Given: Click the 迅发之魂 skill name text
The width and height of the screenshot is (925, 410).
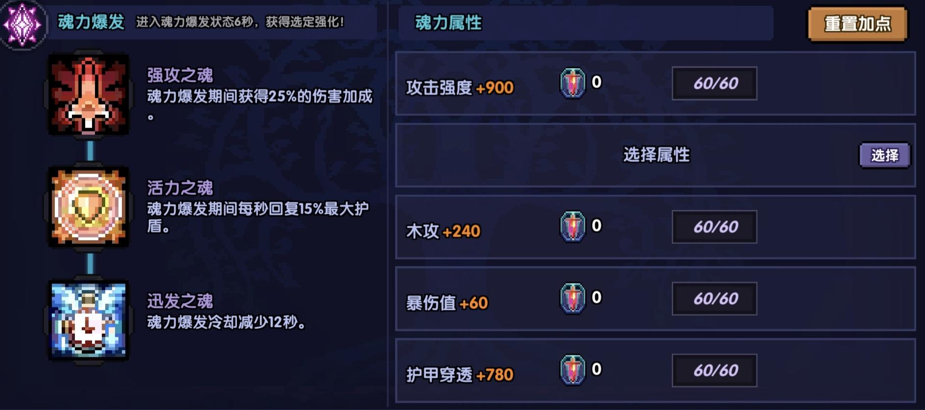Looking at the screenshot, I should tap(180, 301).
